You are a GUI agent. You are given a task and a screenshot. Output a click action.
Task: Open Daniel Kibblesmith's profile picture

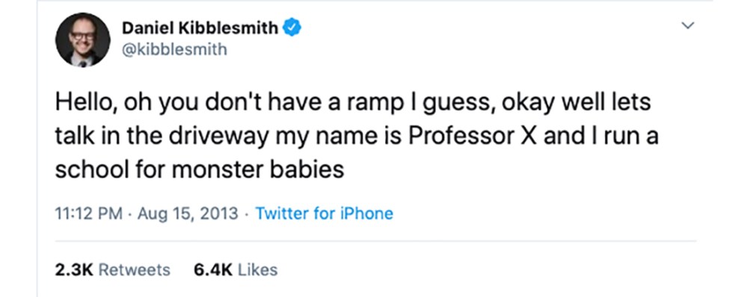pyautogui.click(x=83, y=40)
